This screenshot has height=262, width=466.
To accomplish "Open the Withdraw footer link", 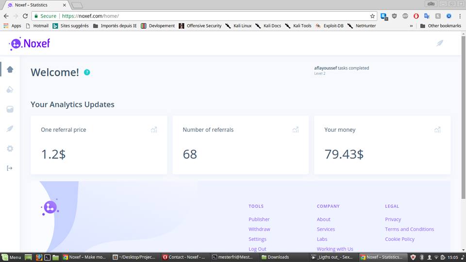I will [259, 229].
